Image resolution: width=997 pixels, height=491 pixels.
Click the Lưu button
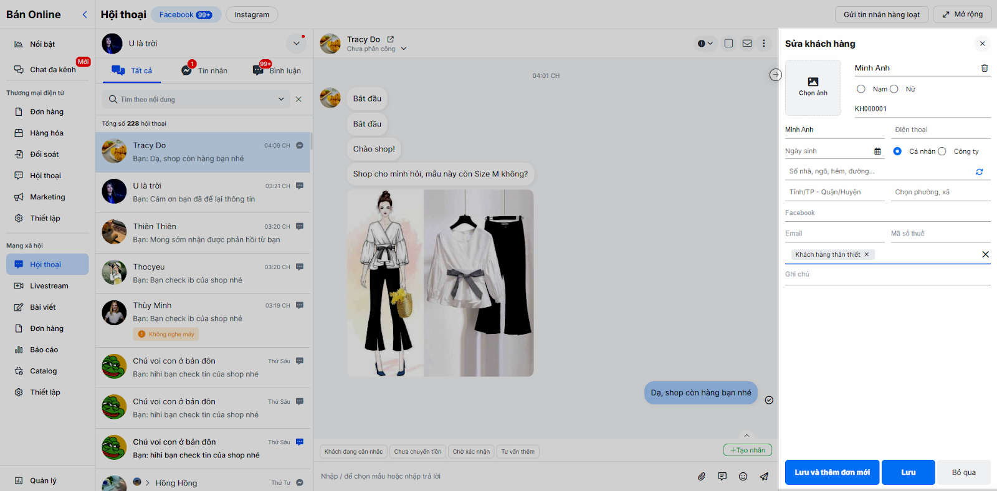tap(909, 472)
